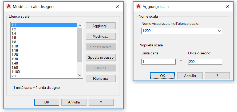The height and width of the screenshot is (112, 237).
Task: Select the 1:100 scale entry
Action: point(44,72)
